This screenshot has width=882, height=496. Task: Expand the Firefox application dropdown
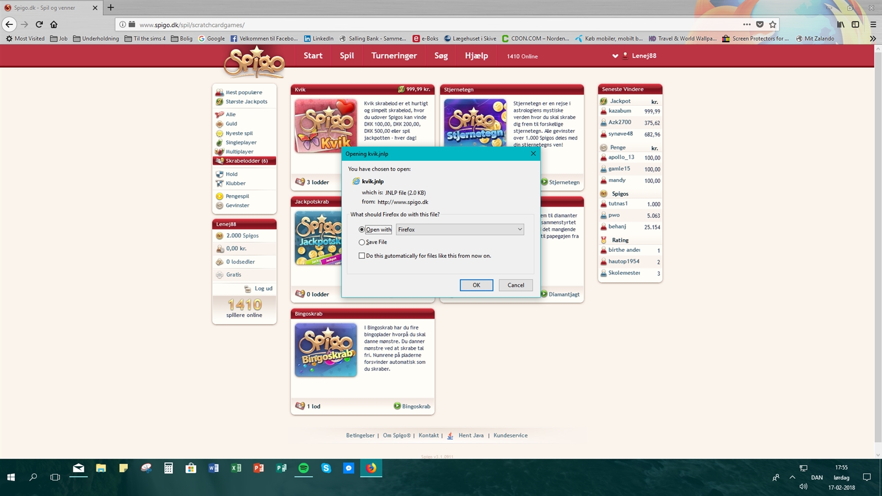(460, 230)
